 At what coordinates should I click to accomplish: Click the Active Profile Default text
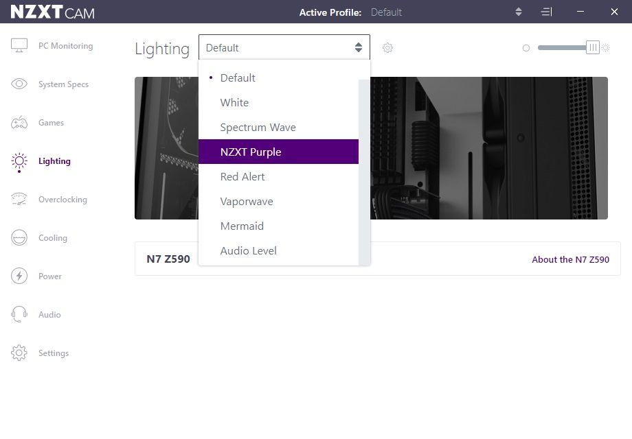(386, 12)
